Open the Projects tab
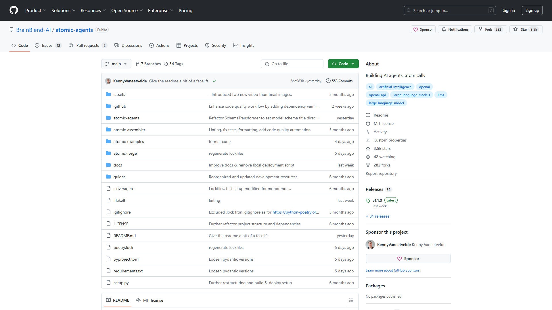Image resolution: width=552 pixels, height=310 pixels. coord(187,45)
